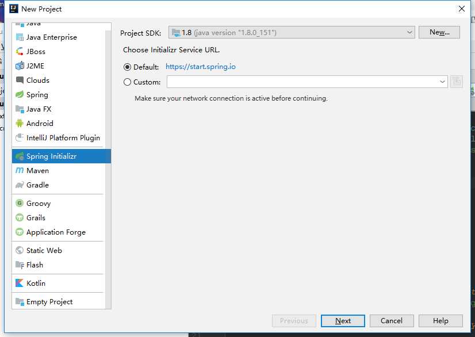Select Clouds project type

pyautogui.click(x=59, y=81)
